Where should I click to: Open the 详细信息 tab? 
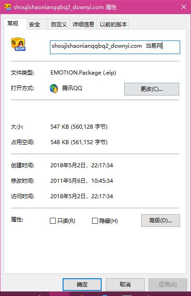point(83,25)
